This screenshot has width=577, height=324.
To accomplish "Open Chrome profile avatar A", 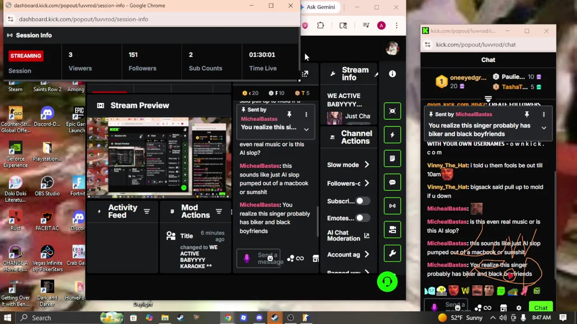I will [381, 26].
